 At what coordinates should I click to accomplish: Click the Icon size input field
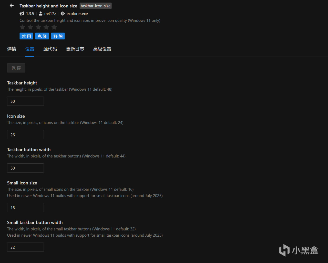pyautogui.click(x=25, y=135)
